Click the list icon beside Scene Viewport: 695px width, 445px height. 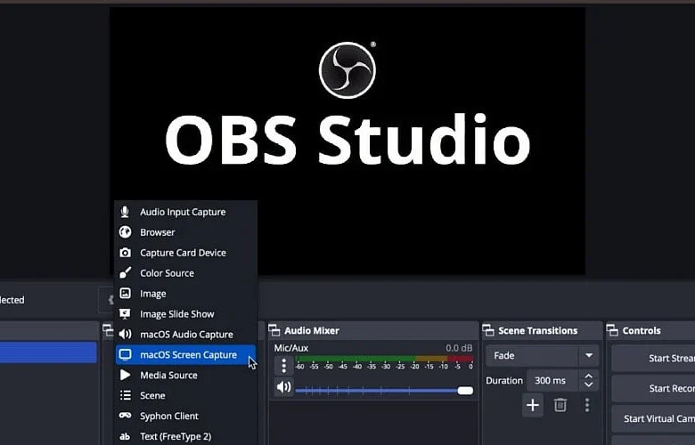pyautogui.click(x=125, y=395)
